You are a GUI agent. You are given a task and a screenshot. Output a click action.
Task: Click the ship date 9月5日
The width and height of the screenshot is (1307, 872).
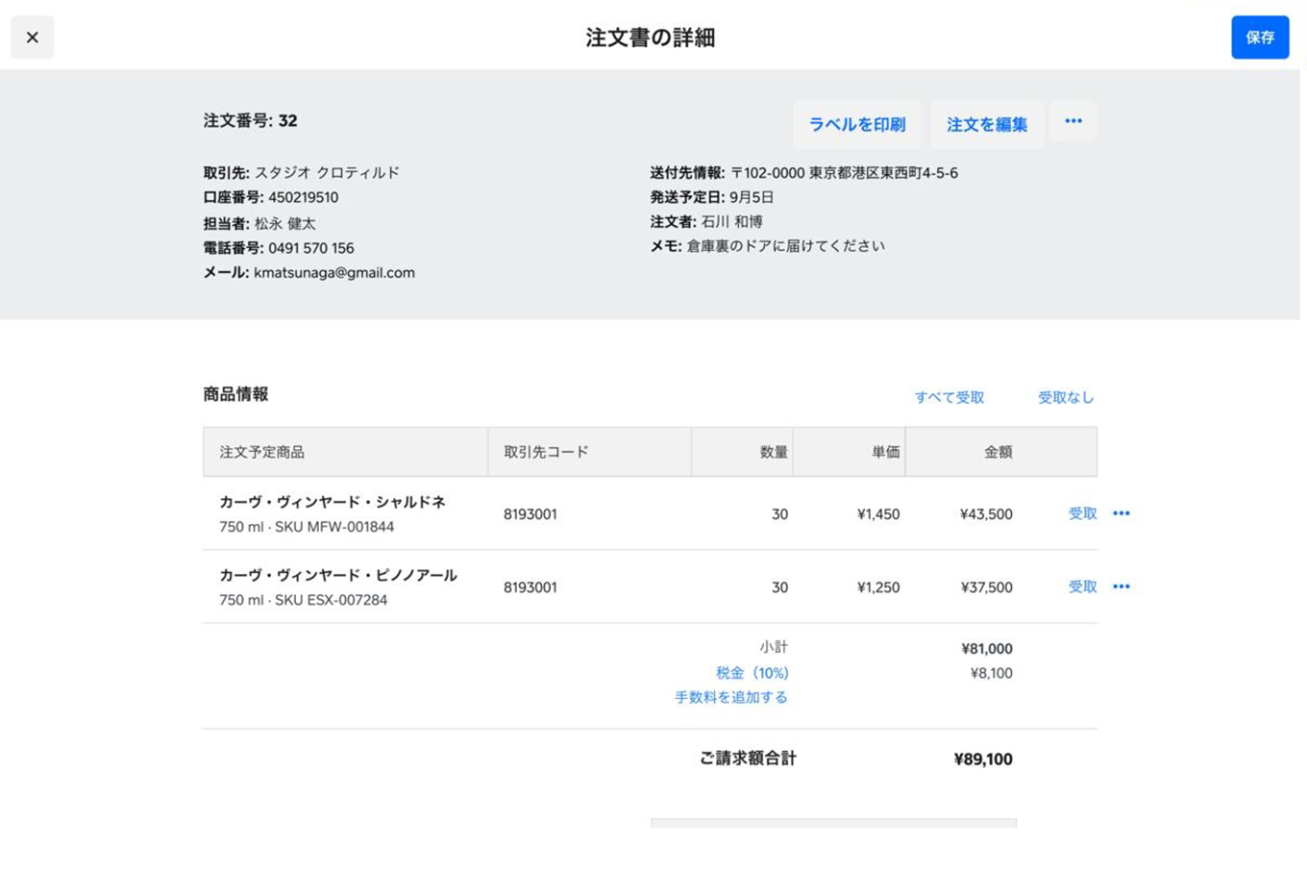pyautogui.click(x=752, y=197)
